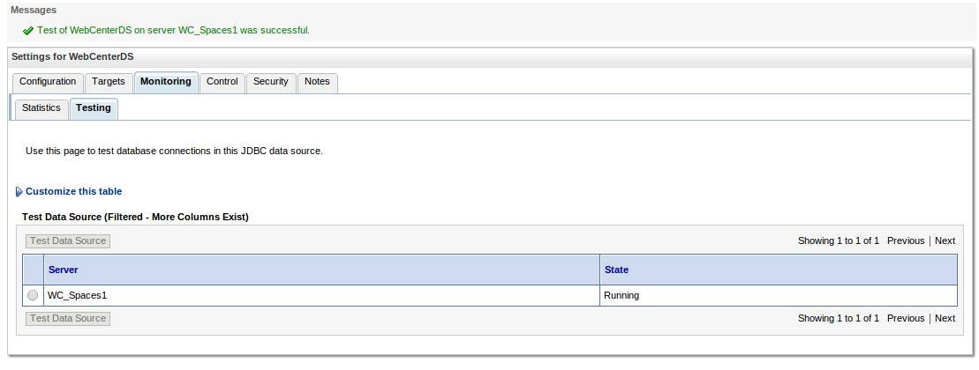Sort by the Server column header

click(x=63, y=270)
